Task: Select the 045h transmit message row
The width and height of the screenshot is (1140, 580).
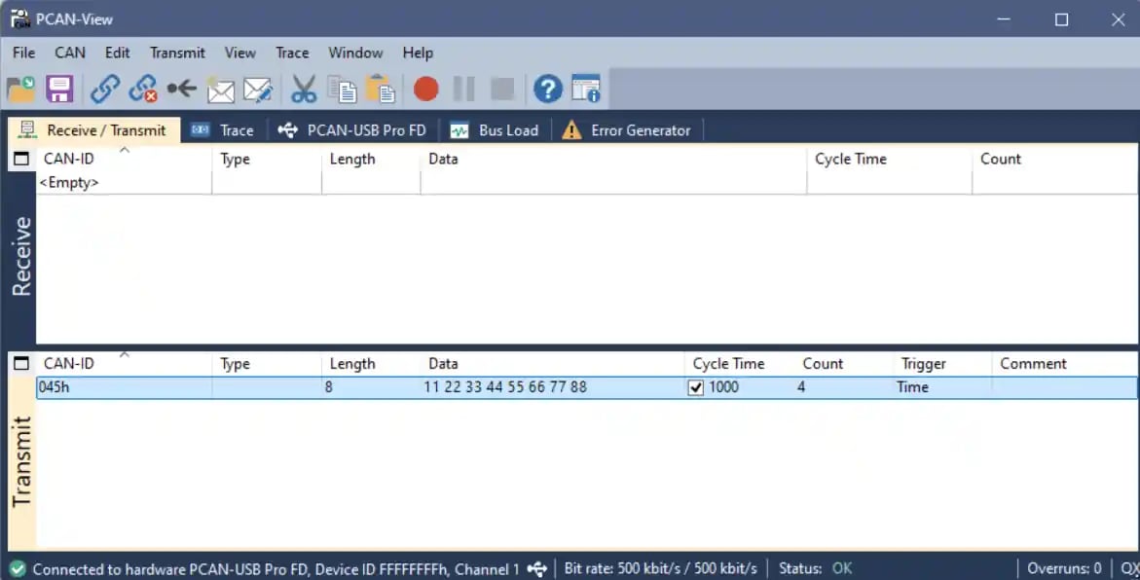Action: 587,387
